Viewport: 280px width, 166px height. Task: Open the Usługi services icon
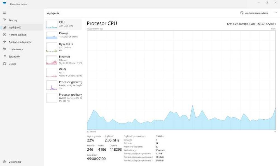pyautogui.click(x=4, y=64)
